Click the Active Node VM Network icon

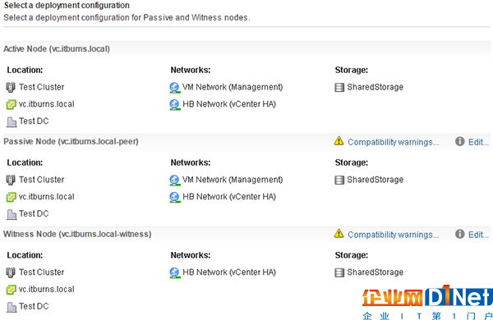pyautogui.click(x=174, y=87)
